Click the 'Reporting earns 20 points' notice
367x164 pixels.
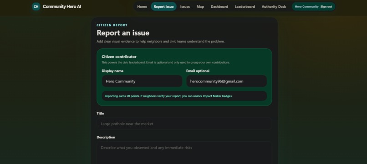[x=184, y=96]
